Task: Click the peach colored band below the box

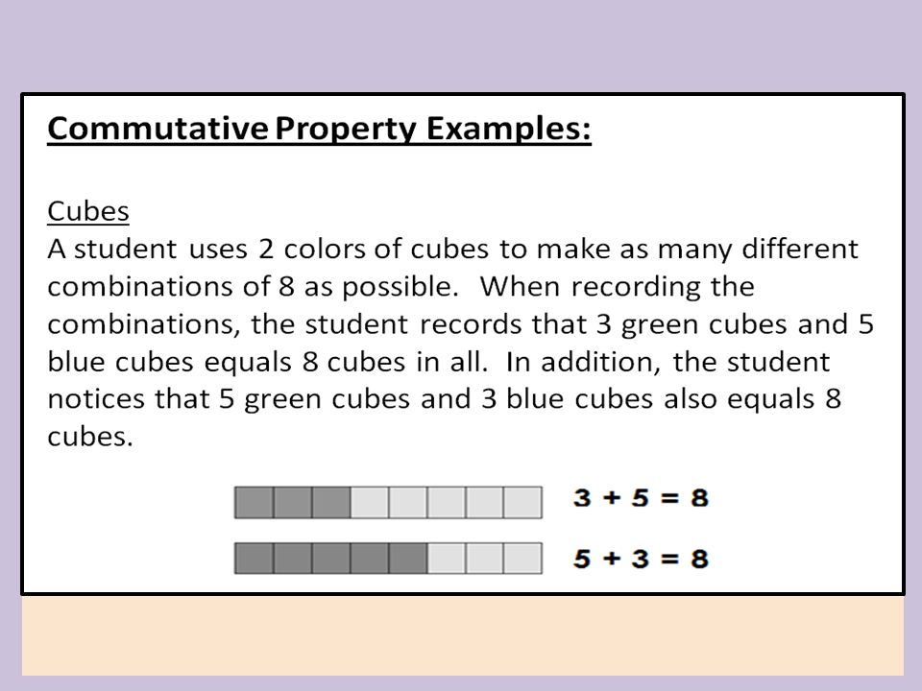Action: coord(462,635)
